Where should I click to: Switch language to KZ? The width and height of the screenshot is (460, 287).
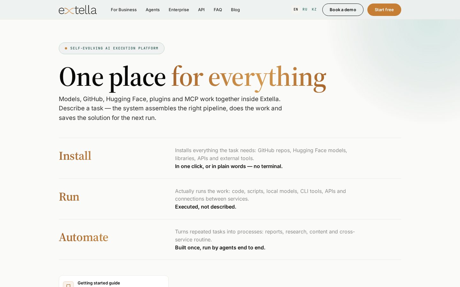coord(314,10)
